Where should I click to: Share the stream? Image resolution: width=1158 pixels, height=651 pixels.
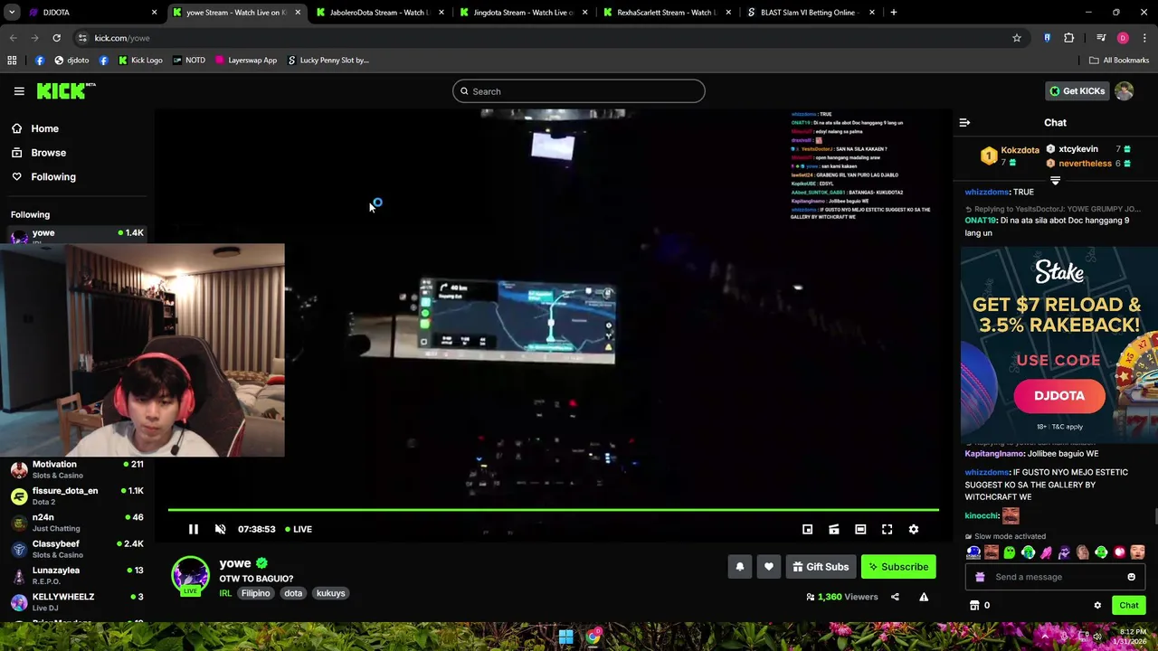tap(895, 597)
